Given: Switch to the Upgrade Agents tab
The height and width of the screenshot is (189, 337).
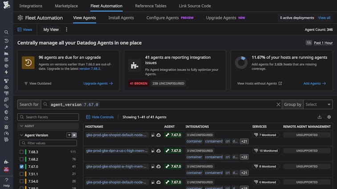Looking at the screenshot, I should pyautogui.click(x=225, y=18).
